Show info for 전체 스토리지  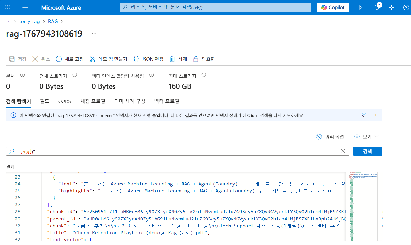click(x=75, y=75)
